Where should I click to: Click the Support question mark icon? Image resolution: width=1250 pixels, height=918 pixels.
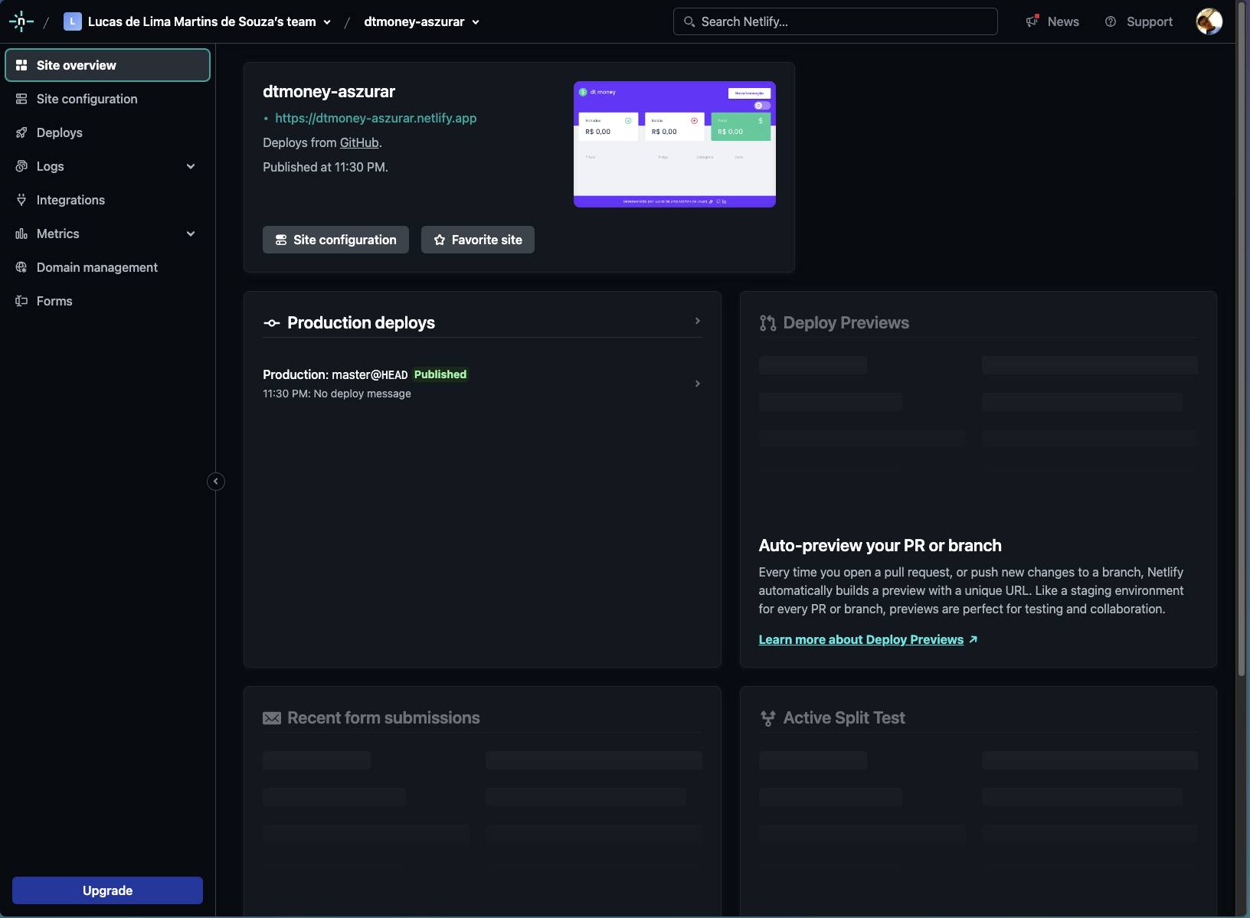(1111, 21)
